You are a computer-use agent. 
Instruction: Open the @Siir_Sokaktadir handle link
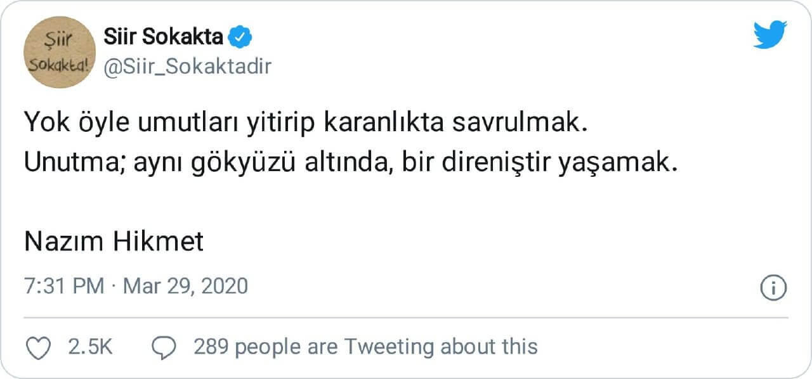187,66
